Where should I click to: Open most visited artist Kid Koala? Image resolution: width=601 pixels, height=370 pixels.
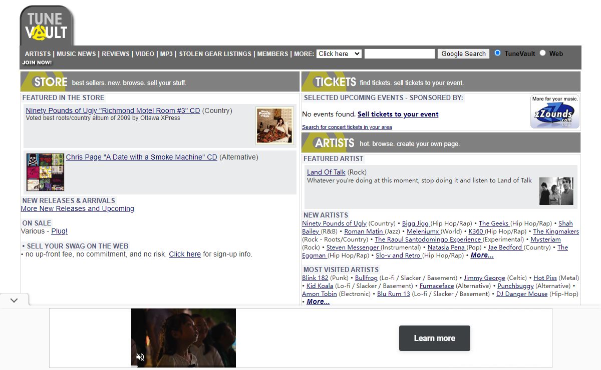pyautogui.click(x=320, y=286)
